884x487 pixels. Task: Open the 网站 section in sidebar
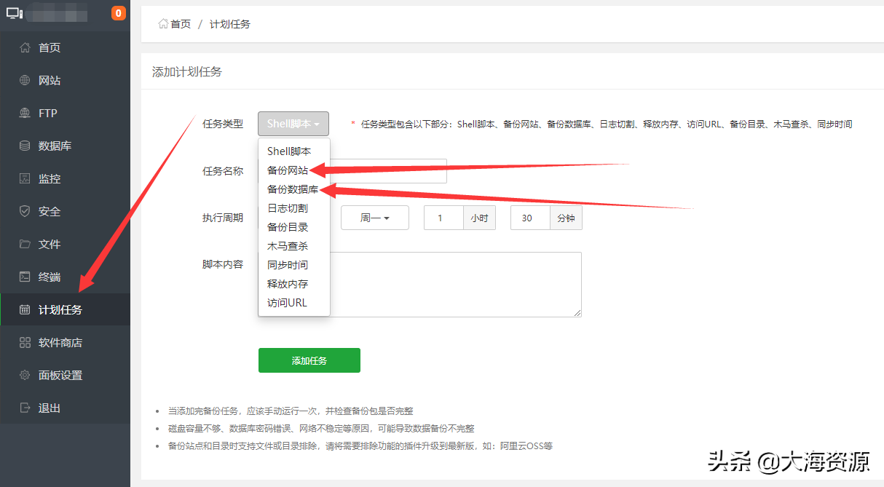(x=45, y=80)
